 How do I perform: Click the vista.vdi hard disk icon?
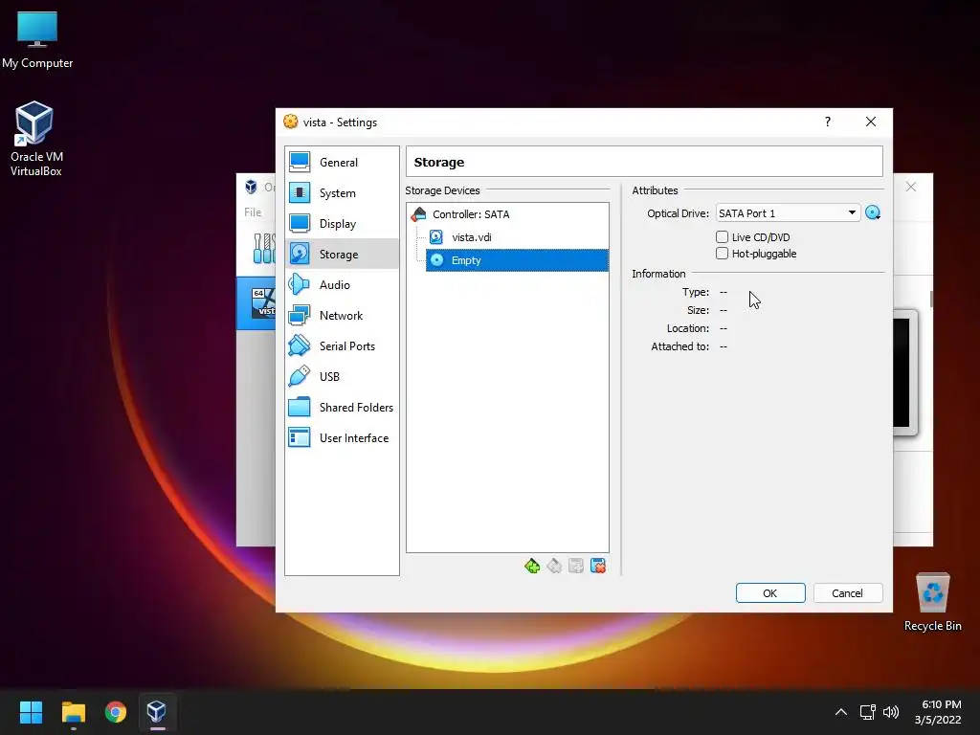click(x=436, y=237)
